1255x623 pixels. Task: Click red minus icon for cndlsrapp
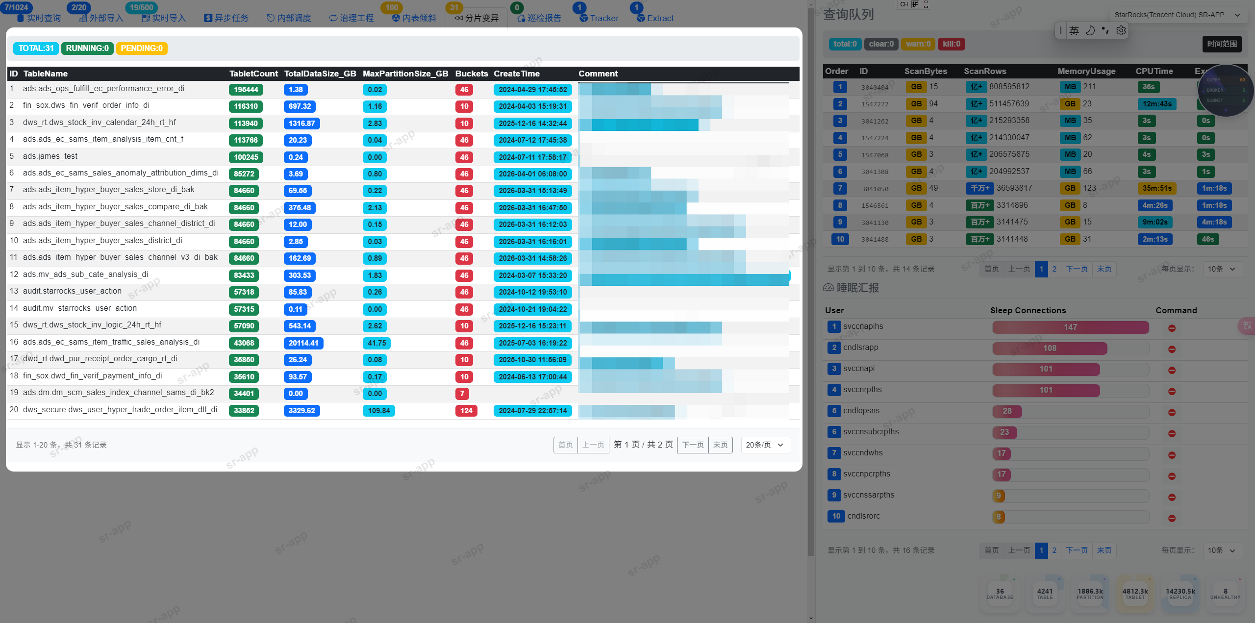1172,349
